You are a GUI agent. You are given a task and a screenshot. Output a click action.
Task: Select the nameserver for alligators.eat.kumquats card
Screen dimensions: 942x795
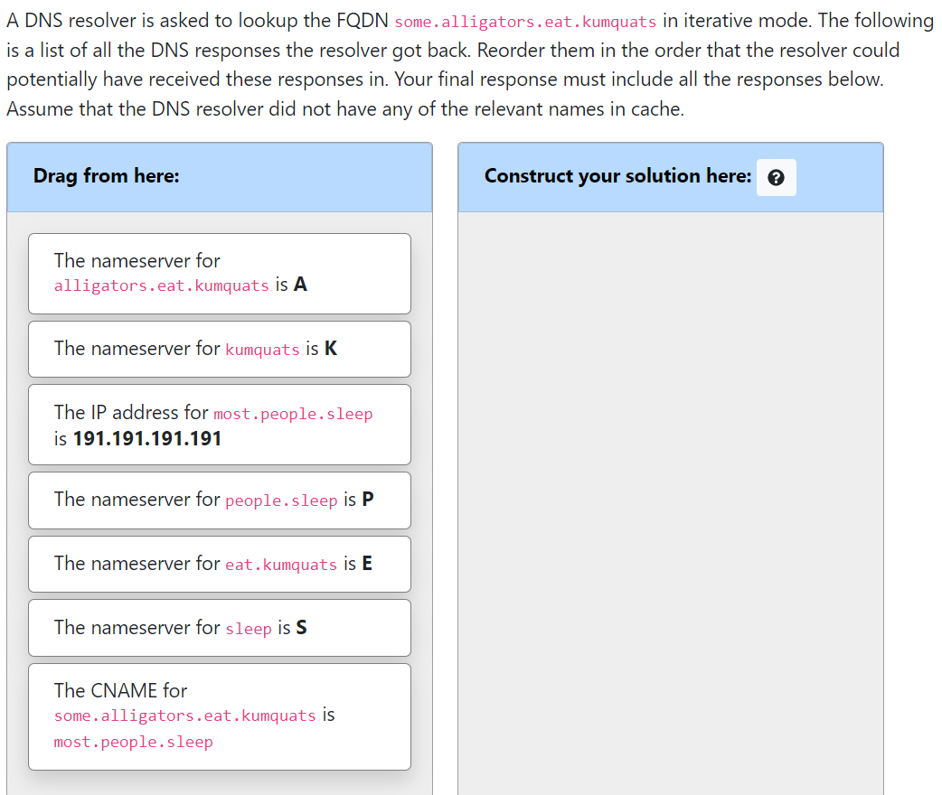click(219, 274)
